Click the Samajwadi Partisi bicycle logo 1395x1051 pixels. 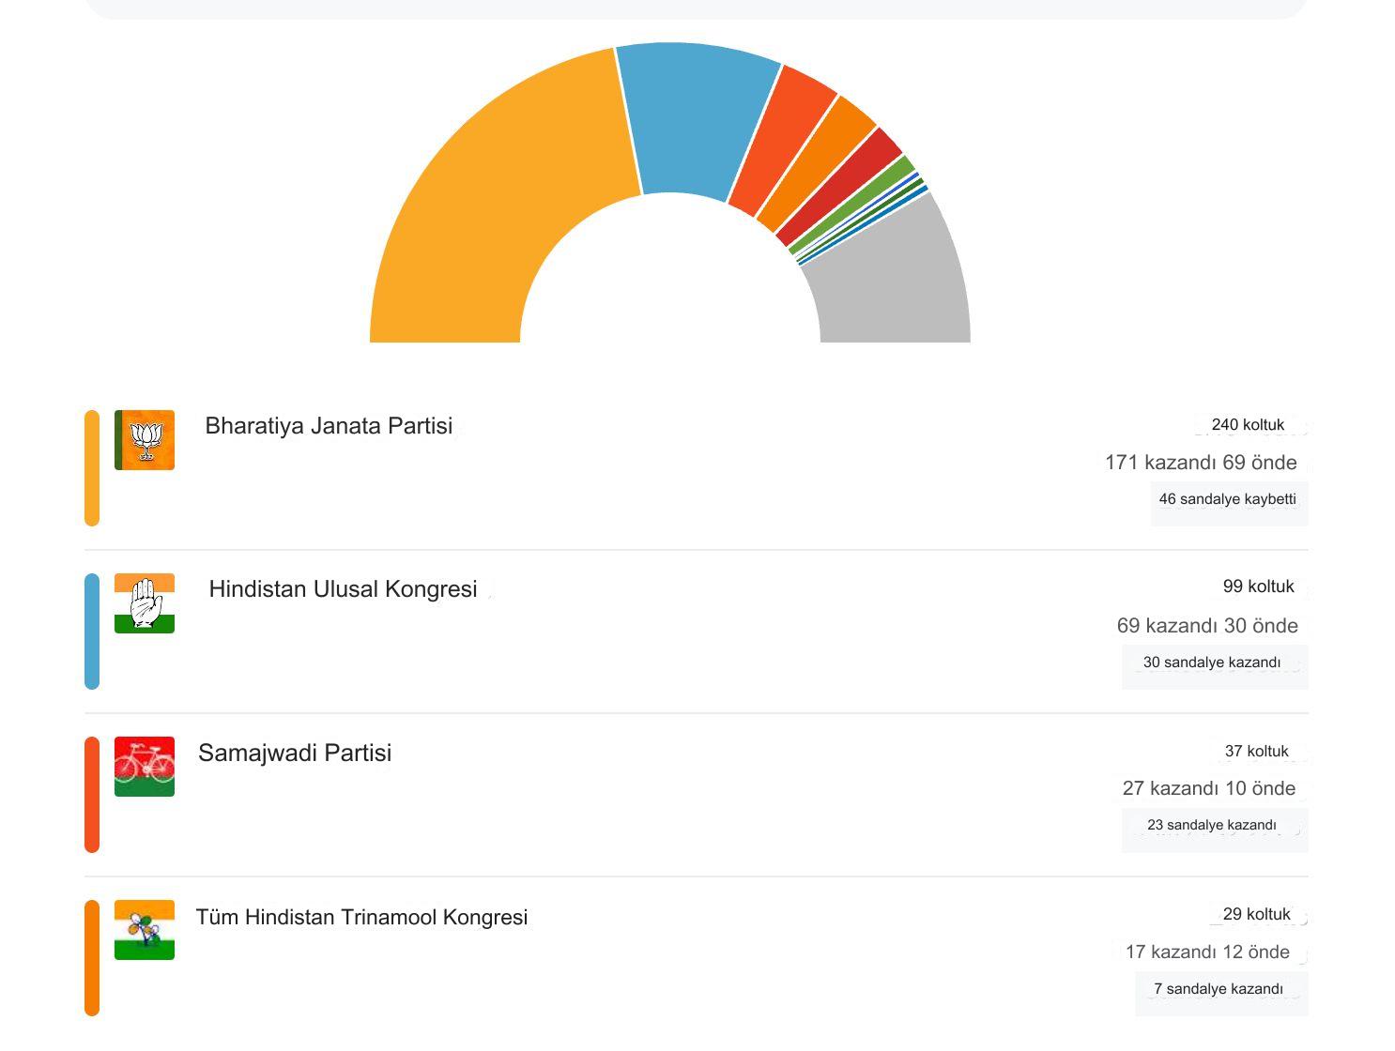(145, 767)
